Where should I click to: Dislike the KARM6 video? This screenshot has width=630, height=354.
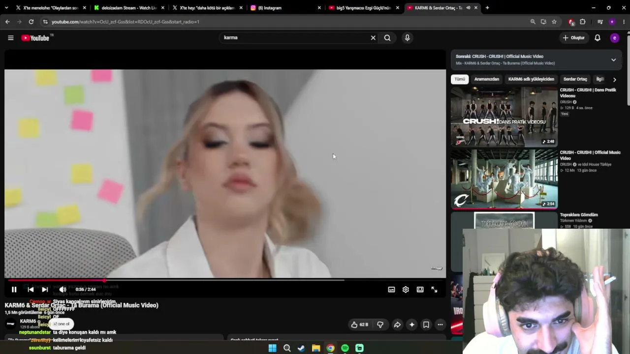380,324
